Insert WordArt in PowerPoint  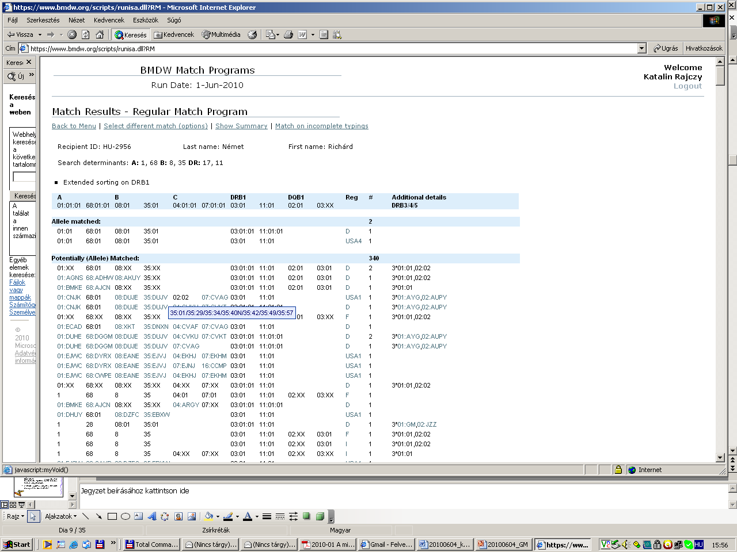click(x=152, y=516)
